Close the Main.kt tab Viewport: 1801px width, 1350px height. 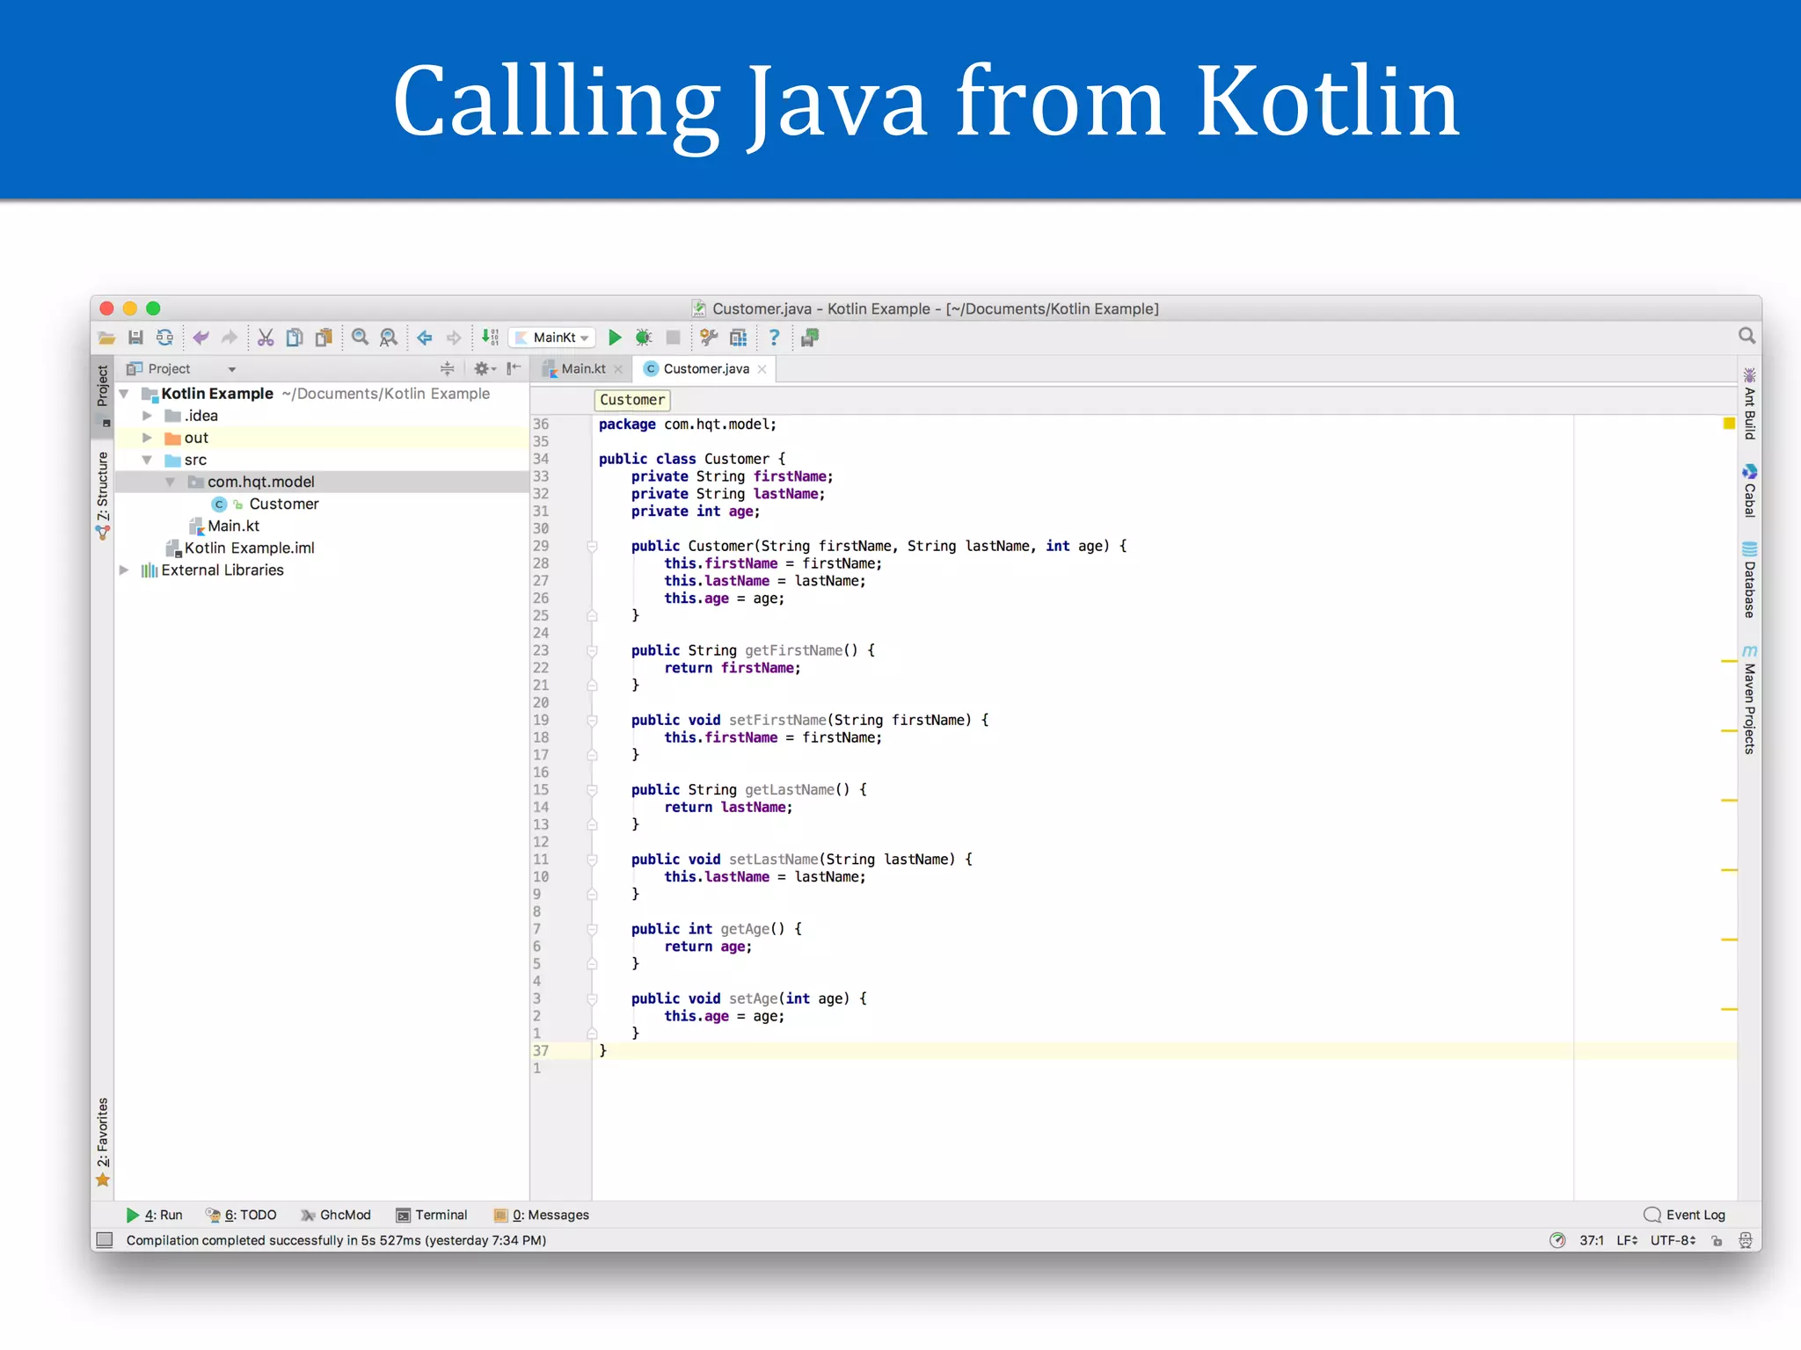point(618,369)
